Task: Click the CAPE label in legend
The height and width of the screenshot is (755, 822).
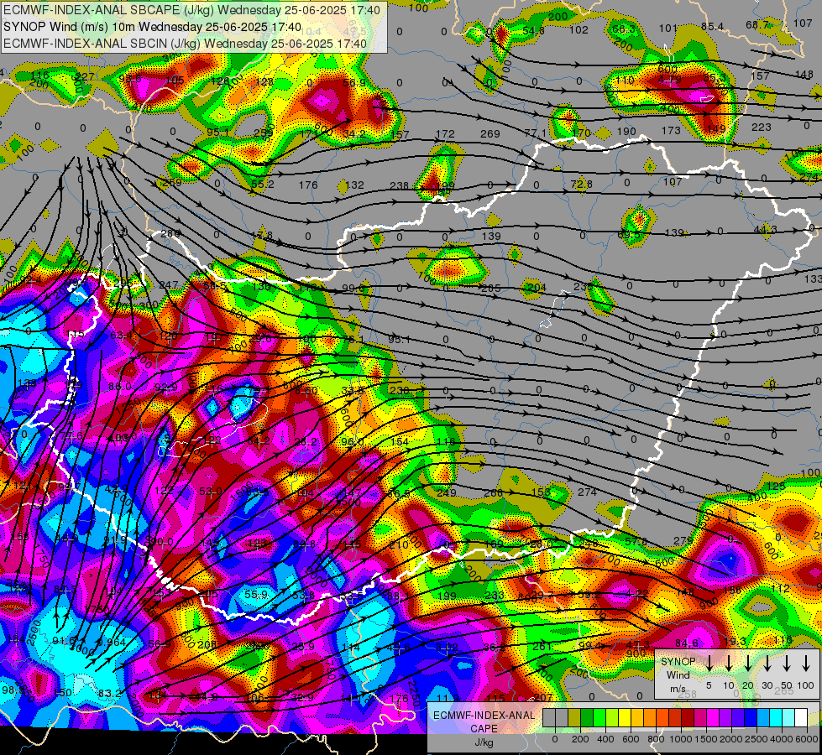Action: point(484,729)
